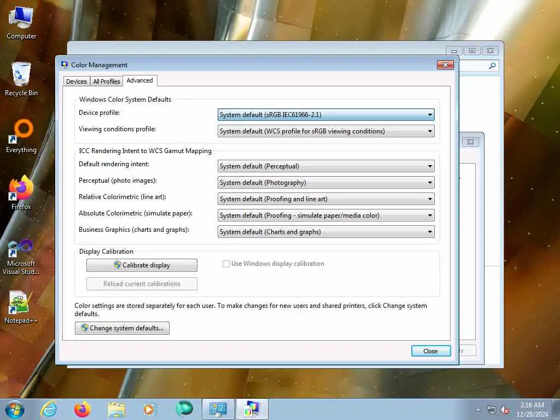Expand the Perceptual (photo images) dropdown
Image resolution: width=560 pixels, height=420 pixels.
(x=326, y=183)
